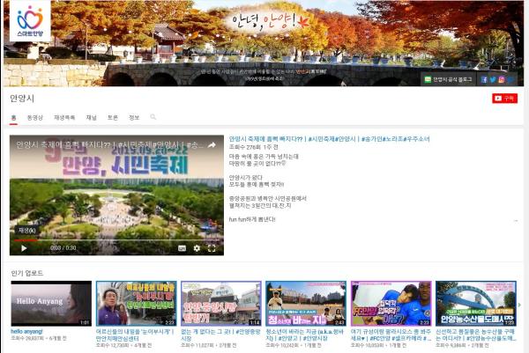Open the 채널 tab

point(92,116)
